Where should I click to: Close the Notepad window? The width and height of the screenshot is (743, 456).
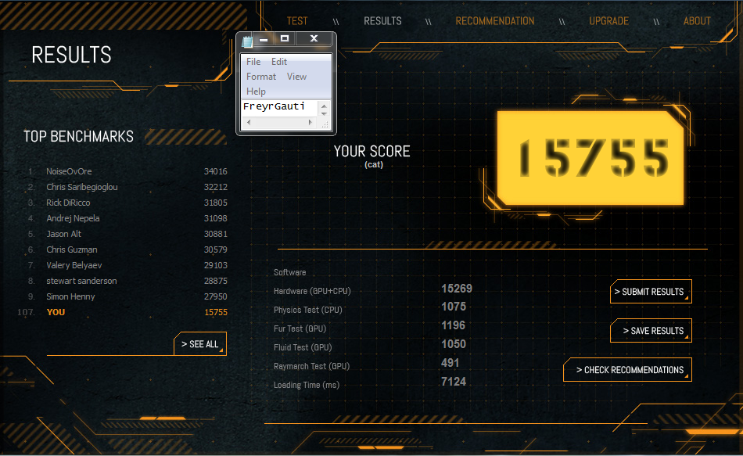[x=314, y=38]
